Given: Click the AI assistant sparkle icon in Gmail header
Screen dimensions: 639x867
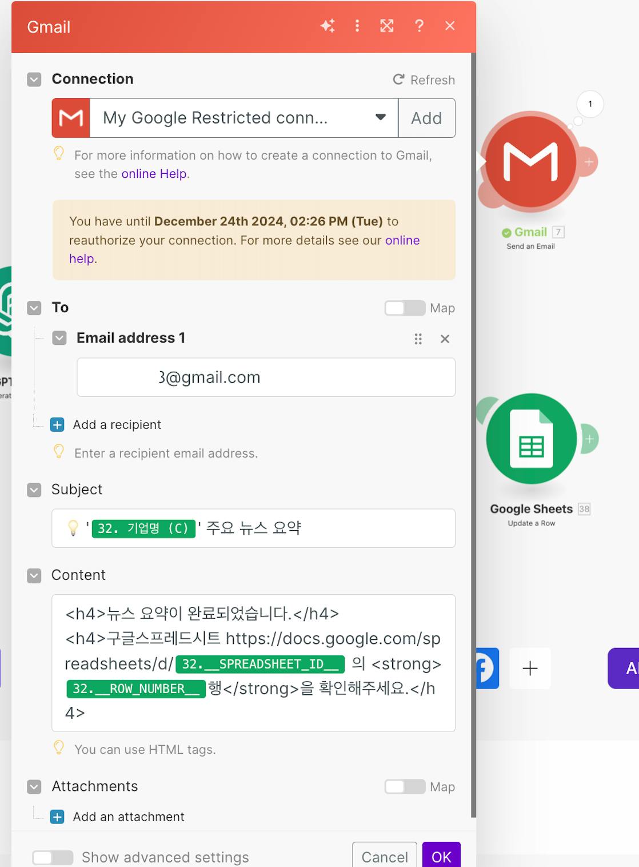Looking at the screenshot, I should (x=328, y=26).
